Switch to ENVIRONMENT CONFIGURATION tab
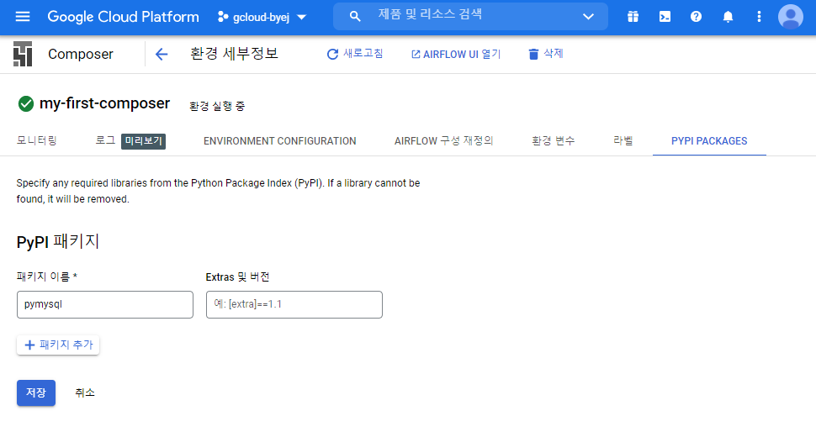The image size is (816, 432). (x=279, y=141)
